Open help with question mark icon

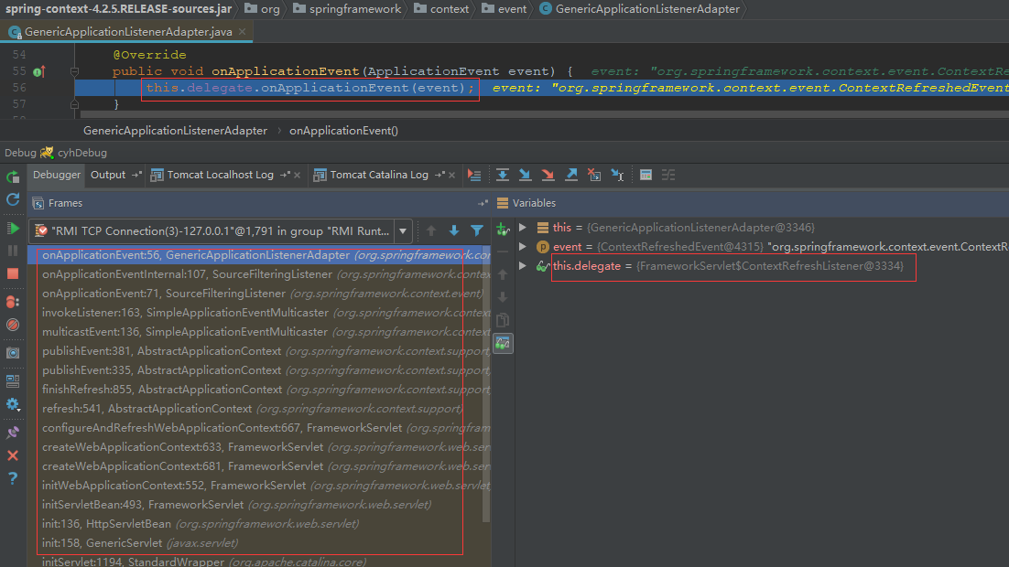pos(13,479)
